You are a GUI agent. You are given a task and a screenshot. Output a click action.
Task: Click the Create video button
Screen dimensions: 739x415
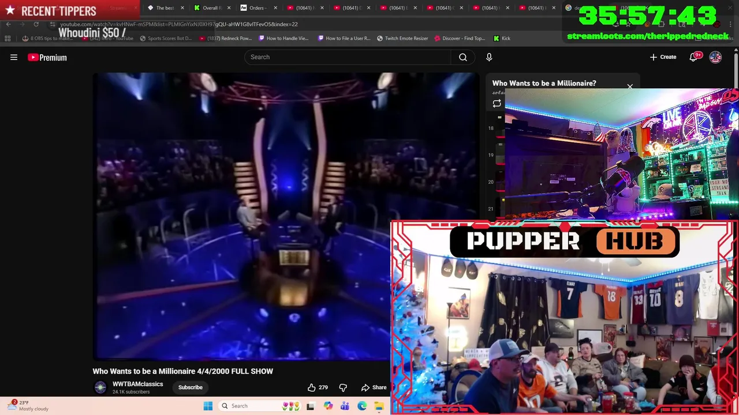(663, 57)
